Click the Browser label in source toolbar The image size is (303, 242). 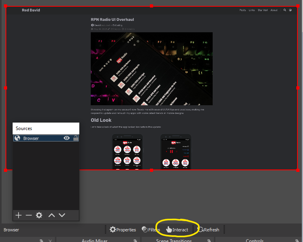[x=11, y=230]
